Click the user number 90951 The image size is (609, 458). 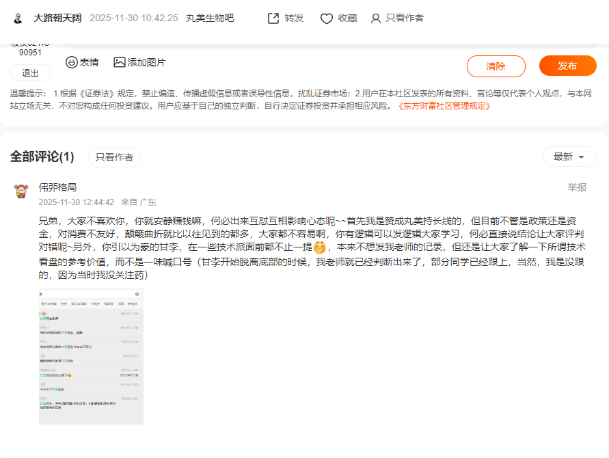[x=30, y=53]
